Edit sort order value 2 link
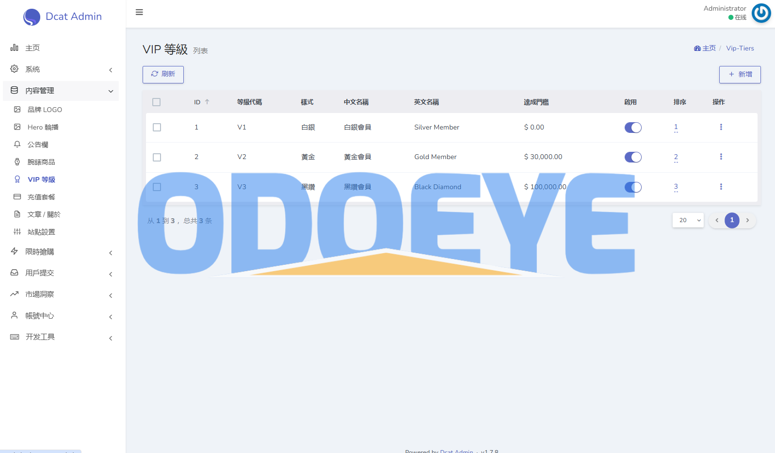This screenshot has width=775, height=453. [676, 157]
